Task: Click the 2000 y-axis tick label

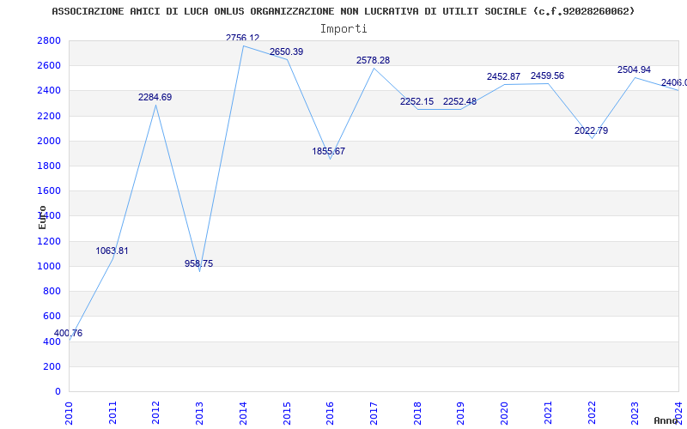Action: (49, 141)
